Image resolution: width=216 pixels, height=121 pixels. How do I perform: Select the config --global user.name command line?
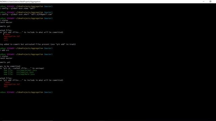pos(18,8)
